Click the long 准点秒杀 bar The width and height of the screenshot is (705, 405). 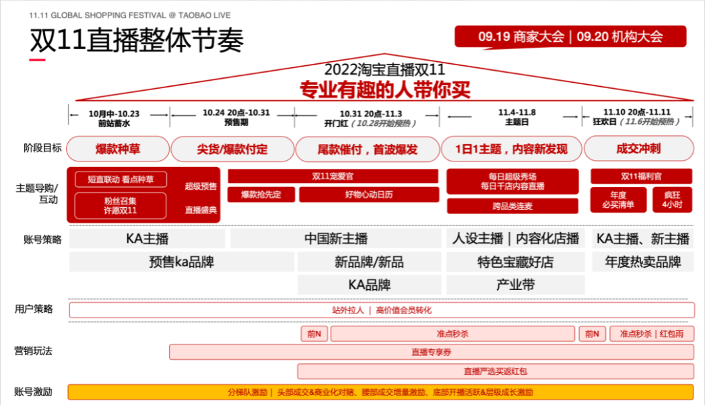(452, 334)
